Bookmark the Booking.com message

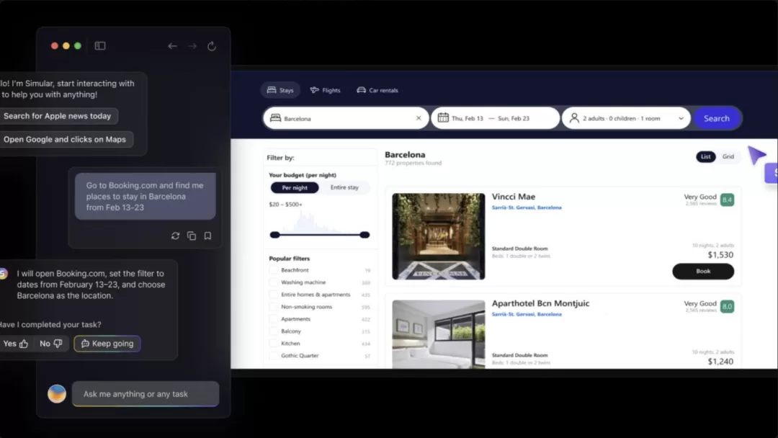click(x=207, y=236)
